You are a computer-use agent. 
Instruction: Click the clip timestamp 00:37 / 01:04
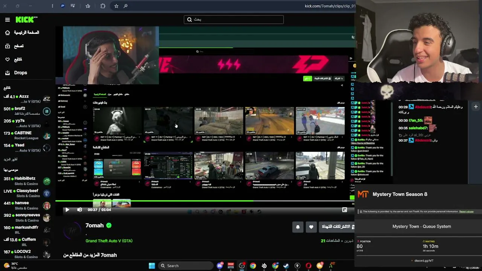point(99,210)
